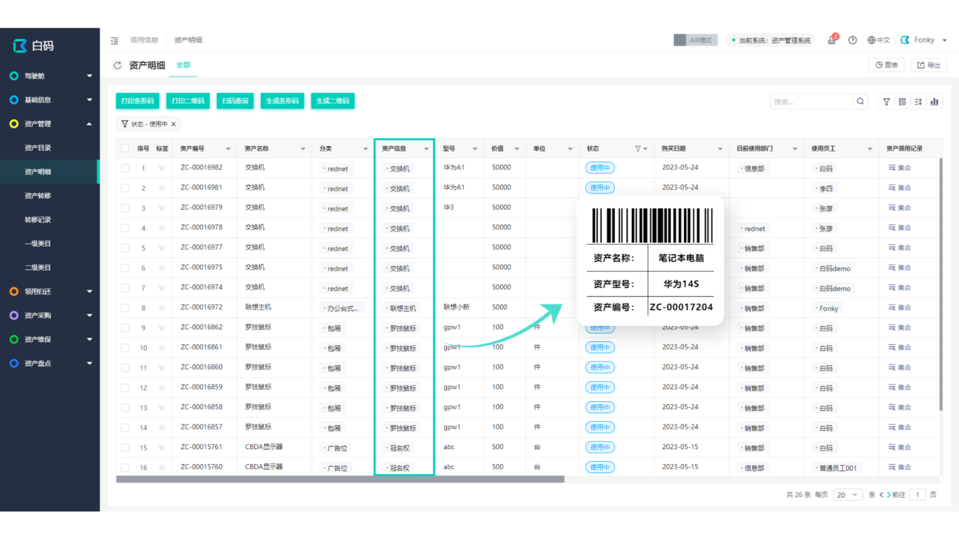
Task: Open the bar chart statistics icon
Action: (934, 102)
